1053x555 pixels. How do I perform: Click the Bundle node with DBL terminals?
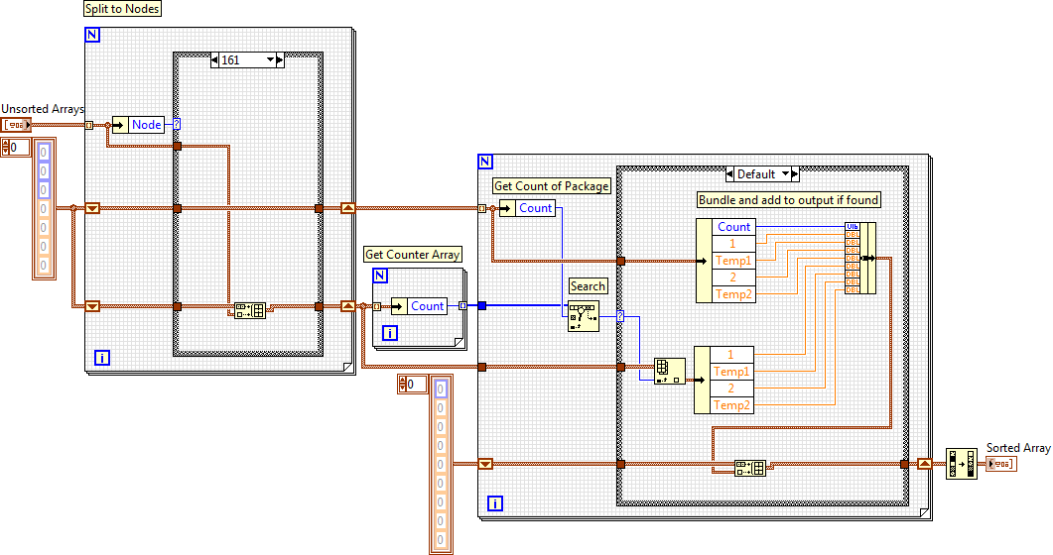click(x=860, y=258)
